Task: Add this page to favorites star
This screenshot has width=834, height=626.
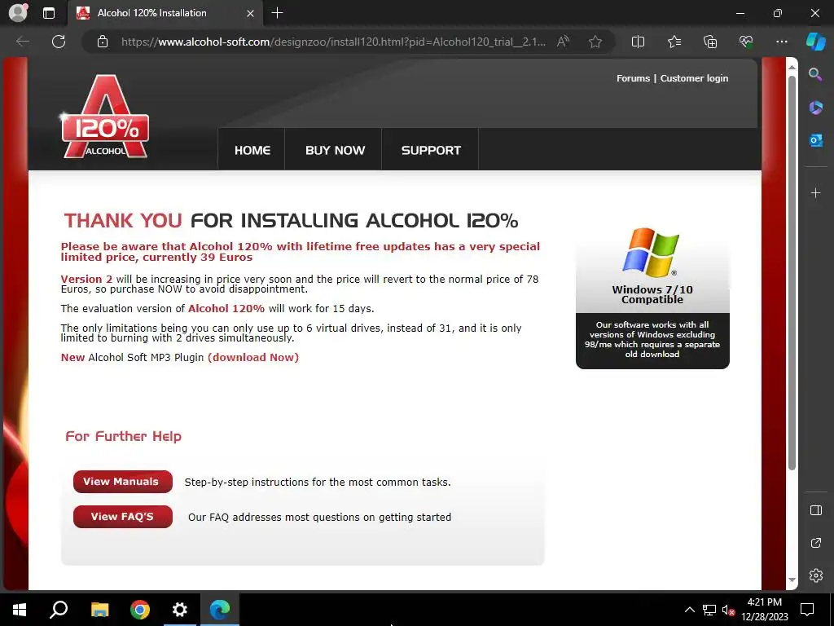Action: [x=595, y=42]
